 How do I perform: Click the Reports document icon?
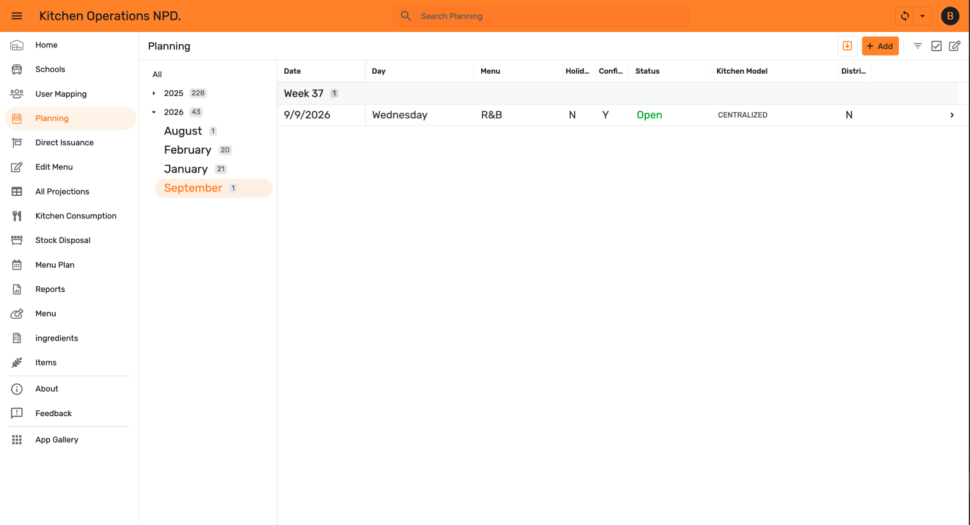coord(17,289)
